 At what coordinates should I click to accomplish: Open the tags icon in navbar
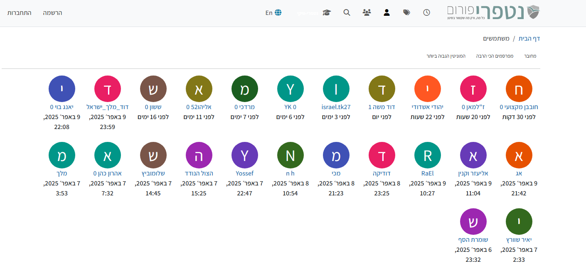406,12
